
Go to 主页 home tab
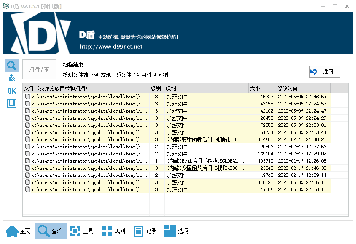[18, 231]
